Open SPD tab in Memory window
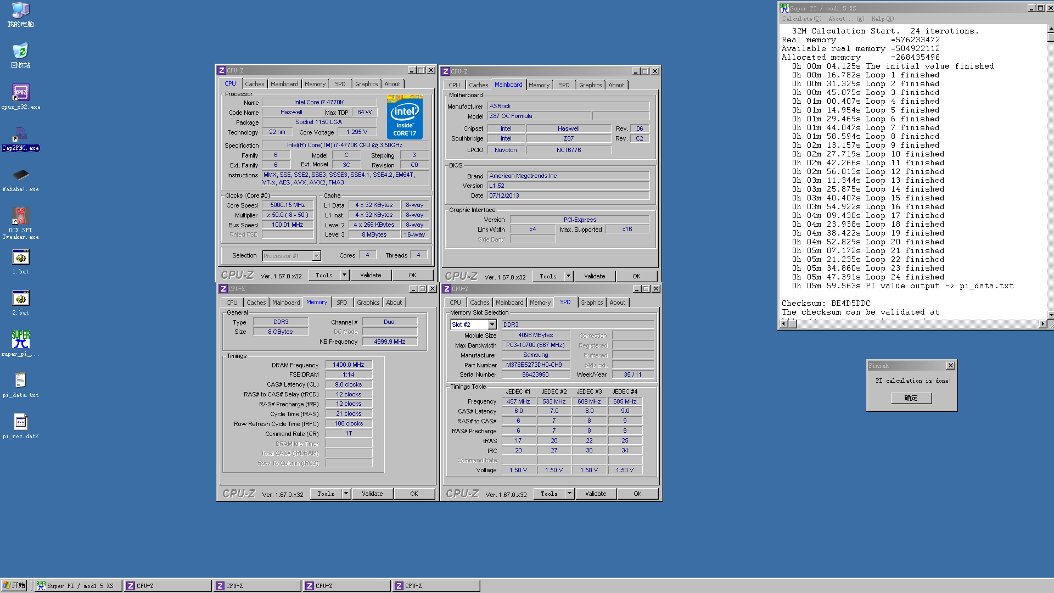Image resolution: width=1054 pixels, height=593 pixels. (341, 303)
